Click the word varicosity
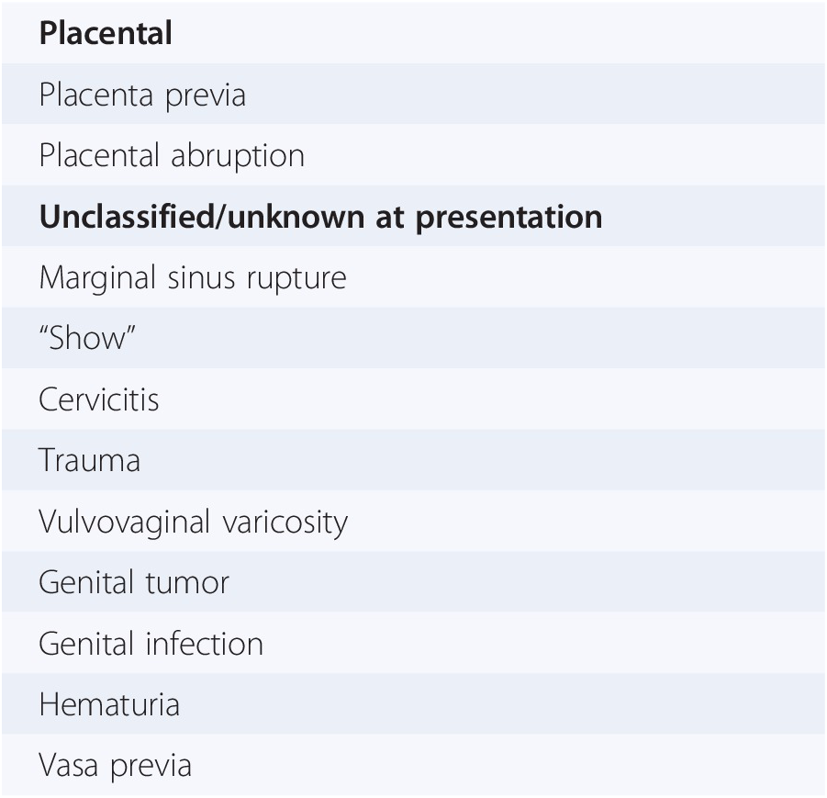The width and height of the screenshot is (827, 798). pyautogui.click(x=285, y=523)
